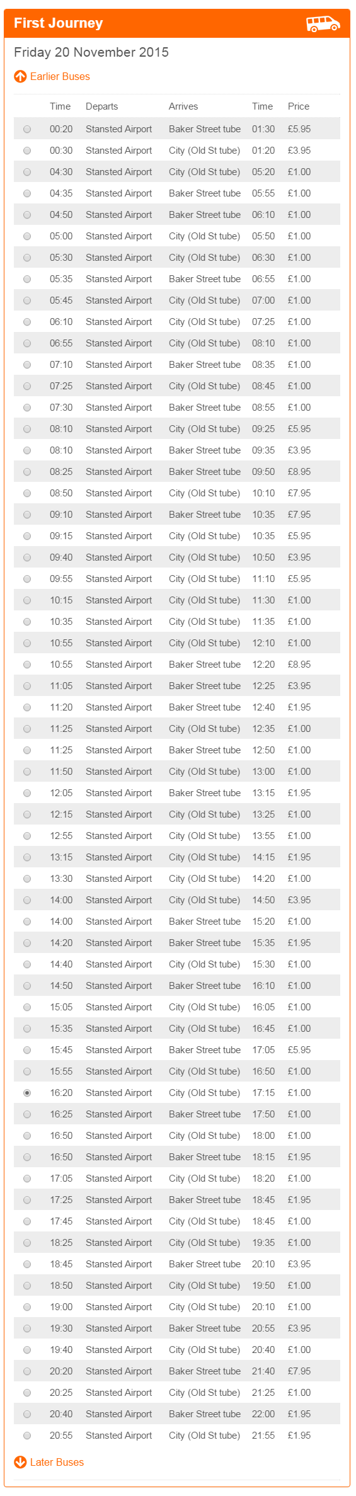Image resolution: width=356 pixels, height=1496 pixels.
Task: Select the 20:55 bus arriving 21:55
Action: [x=27, y=1436]
